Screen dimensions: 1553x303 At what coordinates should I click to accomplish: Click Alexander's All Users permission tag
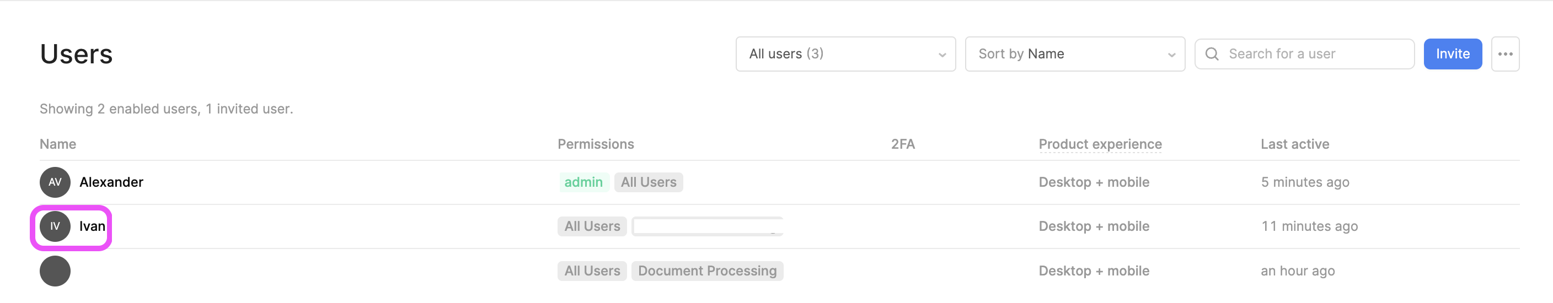click(648, 182)
